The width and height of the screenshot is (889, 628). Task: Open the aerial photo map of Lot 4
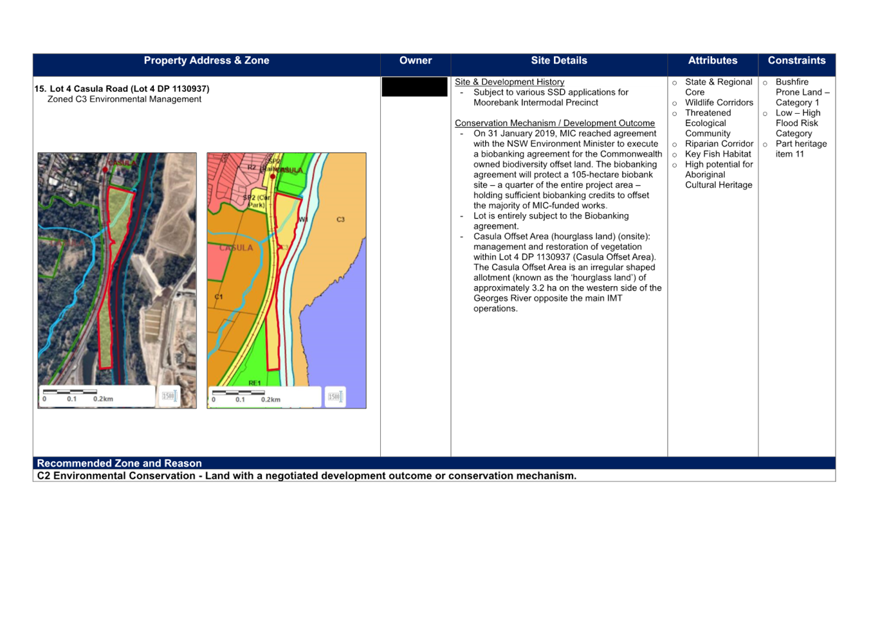[x=117, y=280]
